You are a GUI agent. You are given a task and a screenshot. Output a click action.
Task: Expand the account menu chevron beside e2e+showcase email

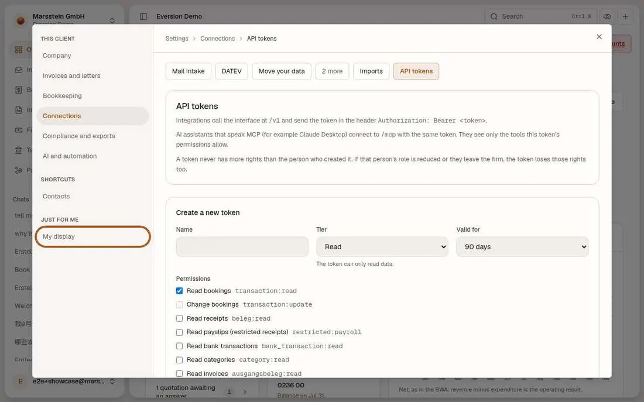point(112,382)
